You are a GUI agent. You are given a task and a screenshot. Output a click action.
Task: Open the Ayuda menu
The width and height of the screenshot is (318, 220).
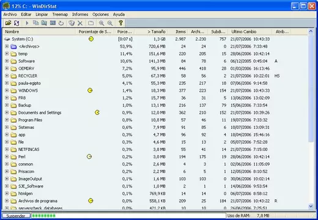tap(119, 15)
